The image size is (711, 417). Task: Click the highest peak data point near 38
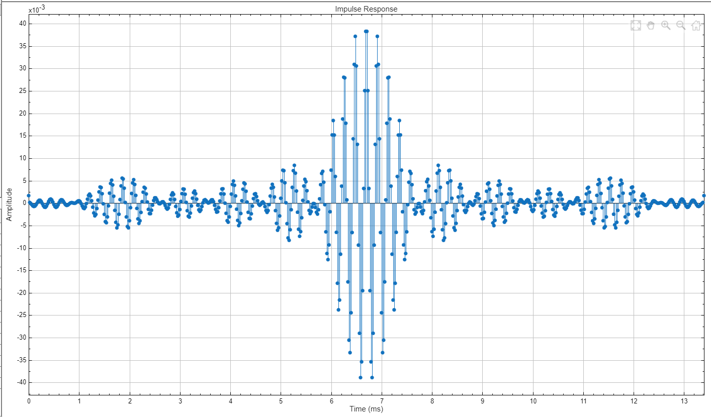coord(366,31)
